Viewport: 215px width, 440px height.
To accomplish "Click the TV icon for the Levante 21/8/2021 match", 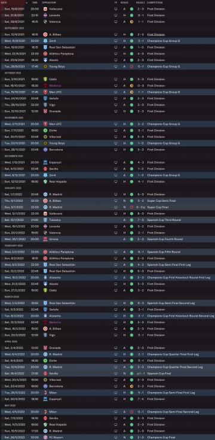I will pyautogui.click(x=116, y=15).
